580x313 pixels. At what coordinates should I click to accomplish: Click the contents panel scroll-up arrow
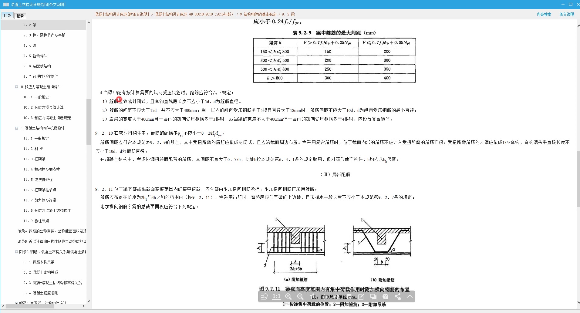click(89, 23)
